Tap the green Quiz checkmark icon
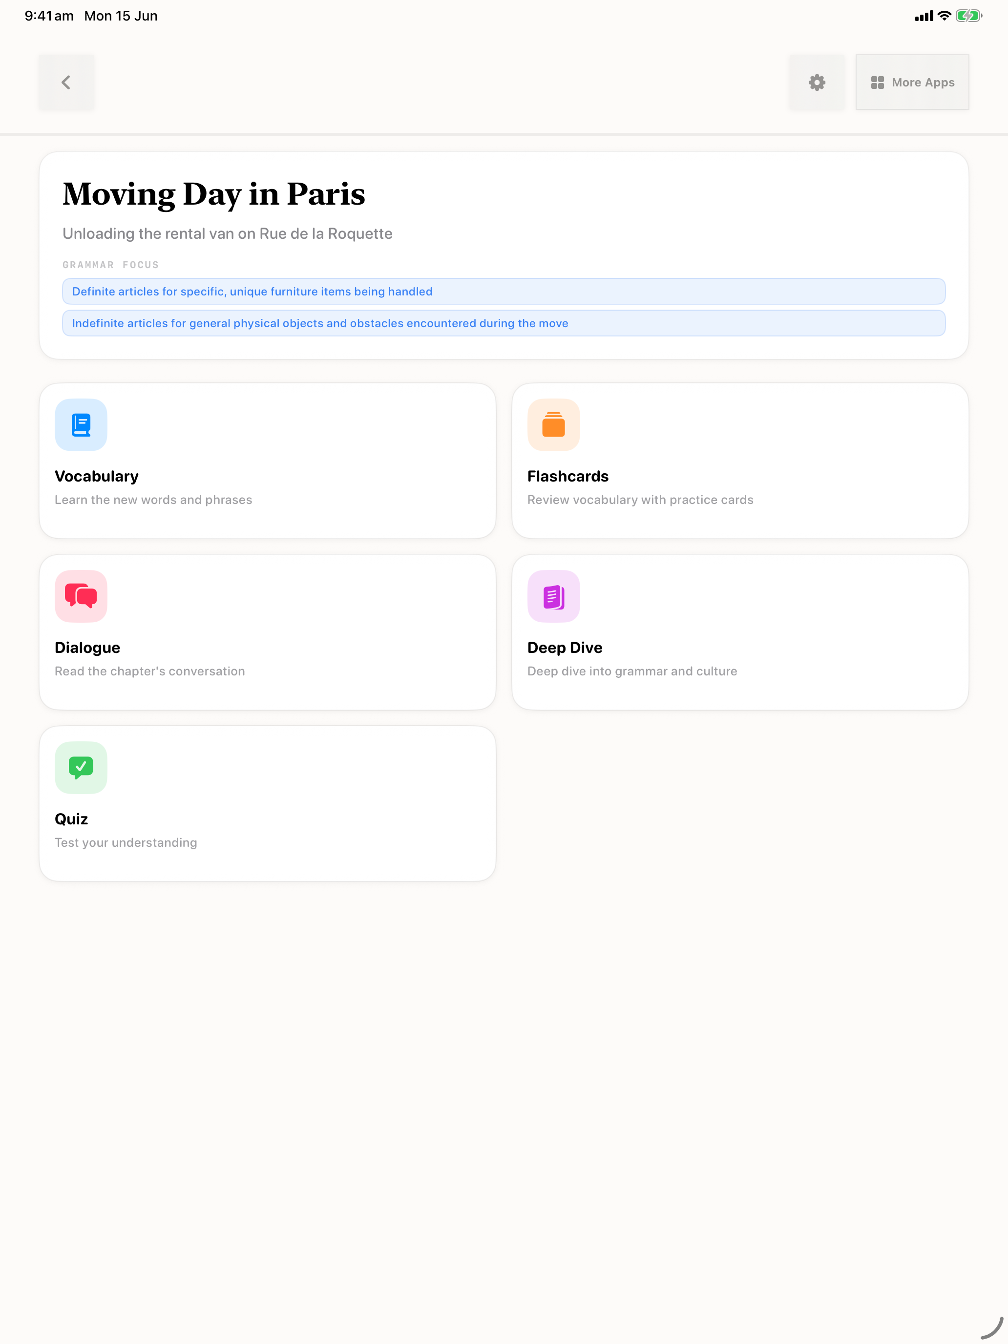The width and height of the screenshot is (1008, 1344). (81, 767)
